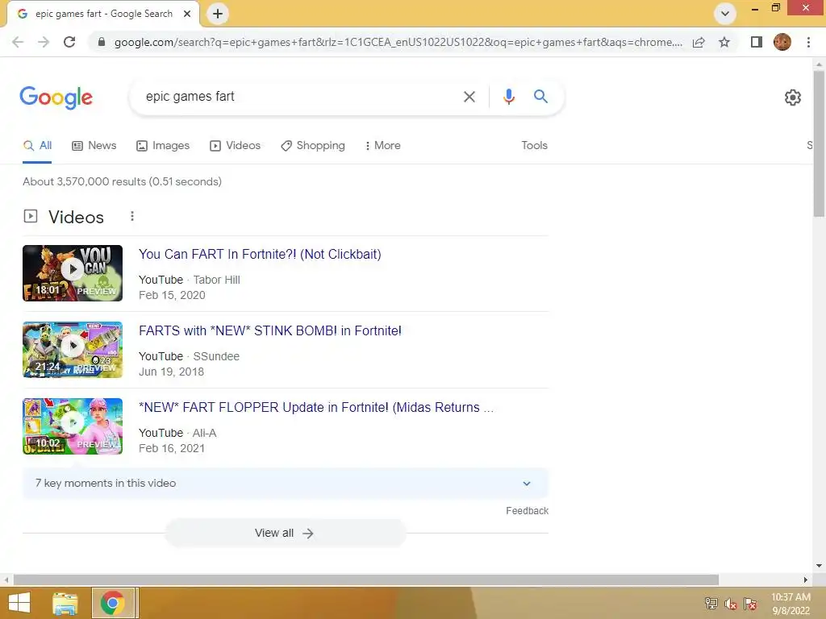Image resolution: width=826 pixels, height=619 pixels.
Task: Switch to the News tab
Action: [94, 146]
